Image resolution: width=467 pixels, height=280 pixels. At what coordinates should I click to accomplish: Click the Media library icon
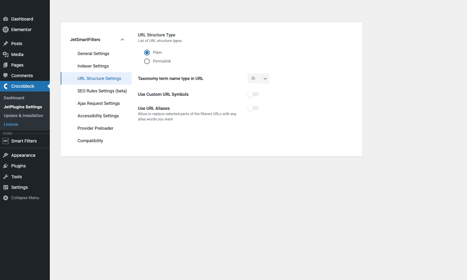tap(6, 54)
